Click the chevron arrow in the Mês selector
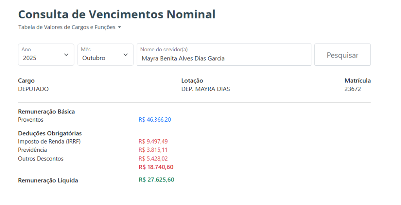Viewport: 401px width, 205px height. tap(126, 55)
